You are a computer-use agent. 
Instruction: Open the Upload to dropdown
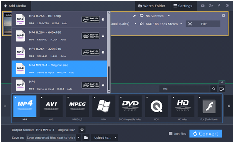[105, 138]
